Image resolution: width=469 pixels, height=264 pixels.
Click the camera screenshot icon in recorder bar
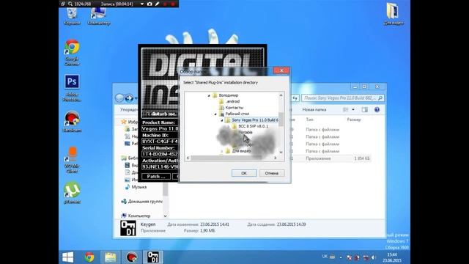(x=149, y=4)
